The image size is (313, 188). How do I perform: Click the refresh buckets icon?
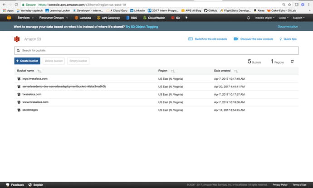point(292,61)
